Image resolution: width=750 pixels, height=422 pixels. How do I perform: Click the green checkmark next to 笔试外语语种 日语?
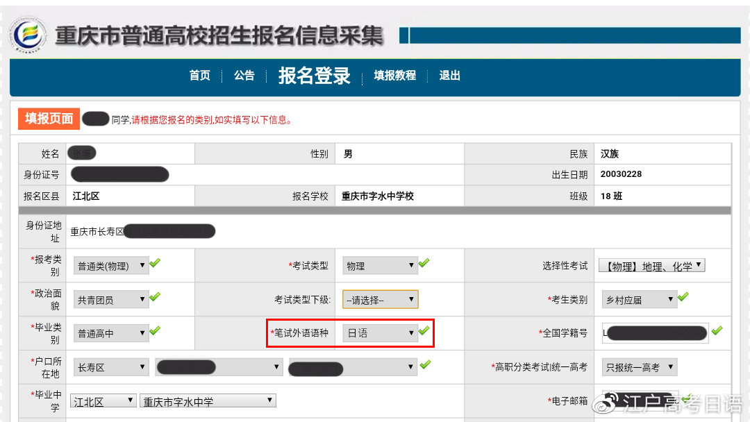point(424,332)
